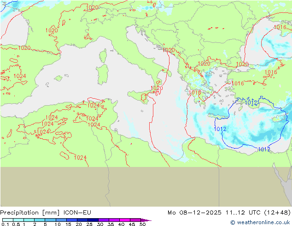The width and height of the screenshot is (292, 226).
Task: Click the weatheronline.co.uk copyright link
Action: pyautogui.click(x=260, y=222)
